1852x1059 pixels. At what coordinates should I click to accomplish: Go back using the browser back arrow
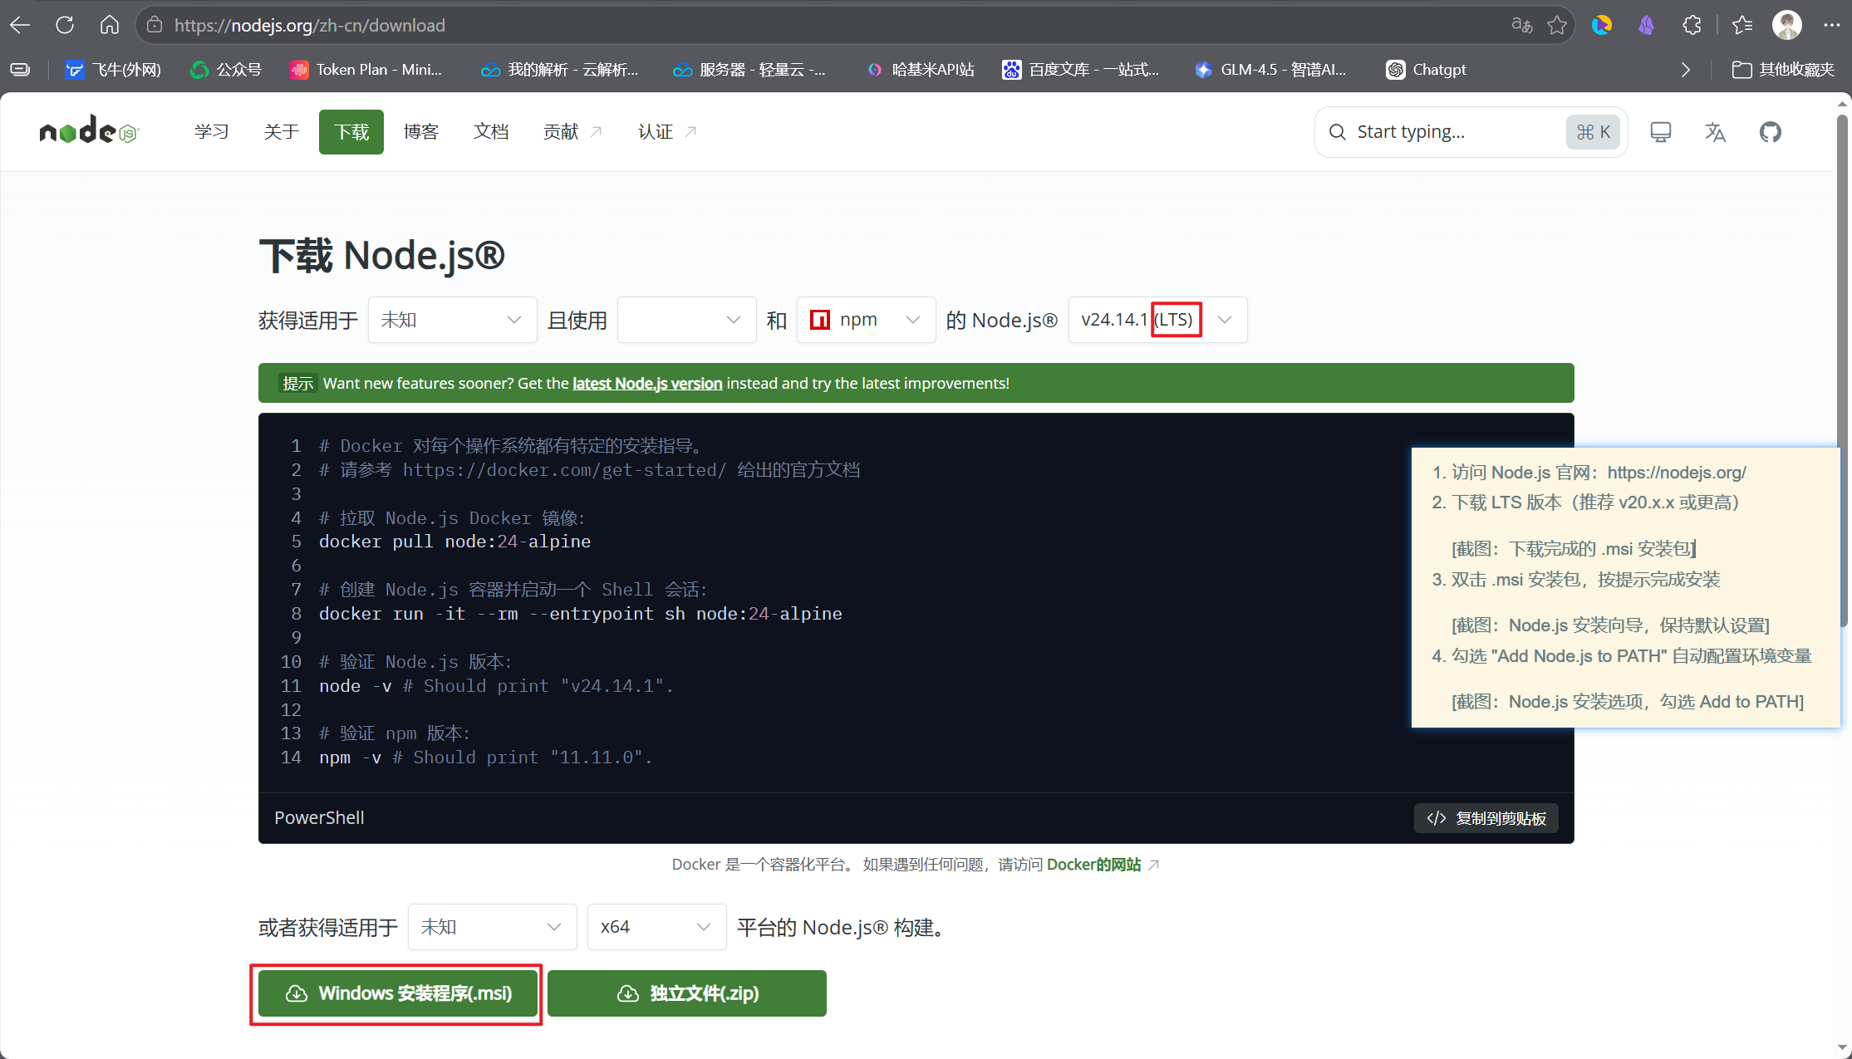point(21,25)
